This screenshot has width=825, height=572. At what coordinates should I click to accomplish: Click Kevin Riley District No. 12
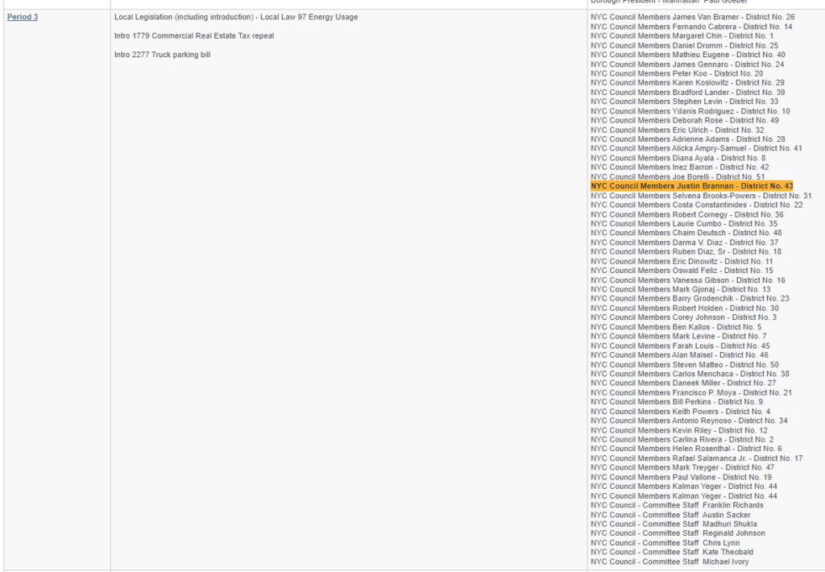[678, 430]
